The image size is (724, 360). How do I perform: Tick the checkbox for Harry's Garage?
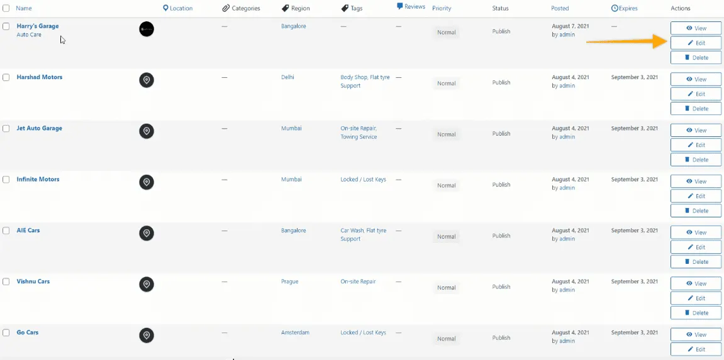point(6,26)
